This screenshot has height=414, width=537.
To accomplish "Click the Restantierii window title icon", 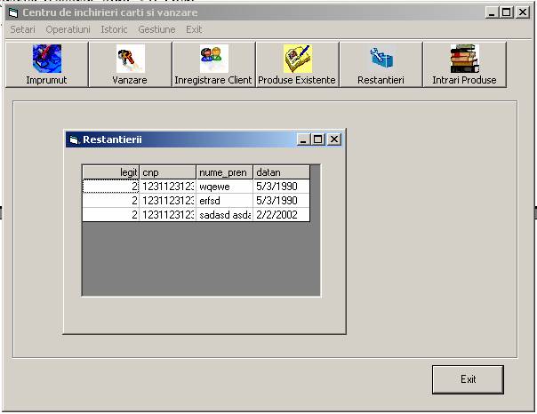I will (73, 139).
